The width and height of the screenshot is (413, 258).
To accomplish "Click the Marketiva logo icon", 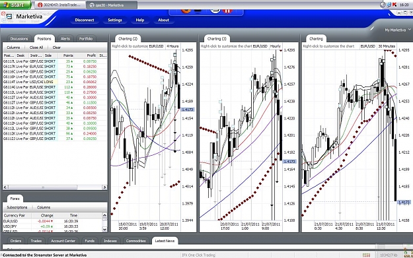I will pyautogui.click(x=9, y=16).
